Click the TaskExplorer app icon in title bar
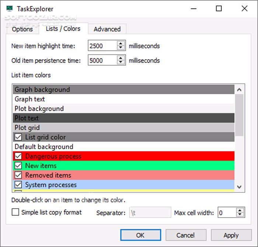The width and height of the screenshot is (258, 247). [10, 9]
